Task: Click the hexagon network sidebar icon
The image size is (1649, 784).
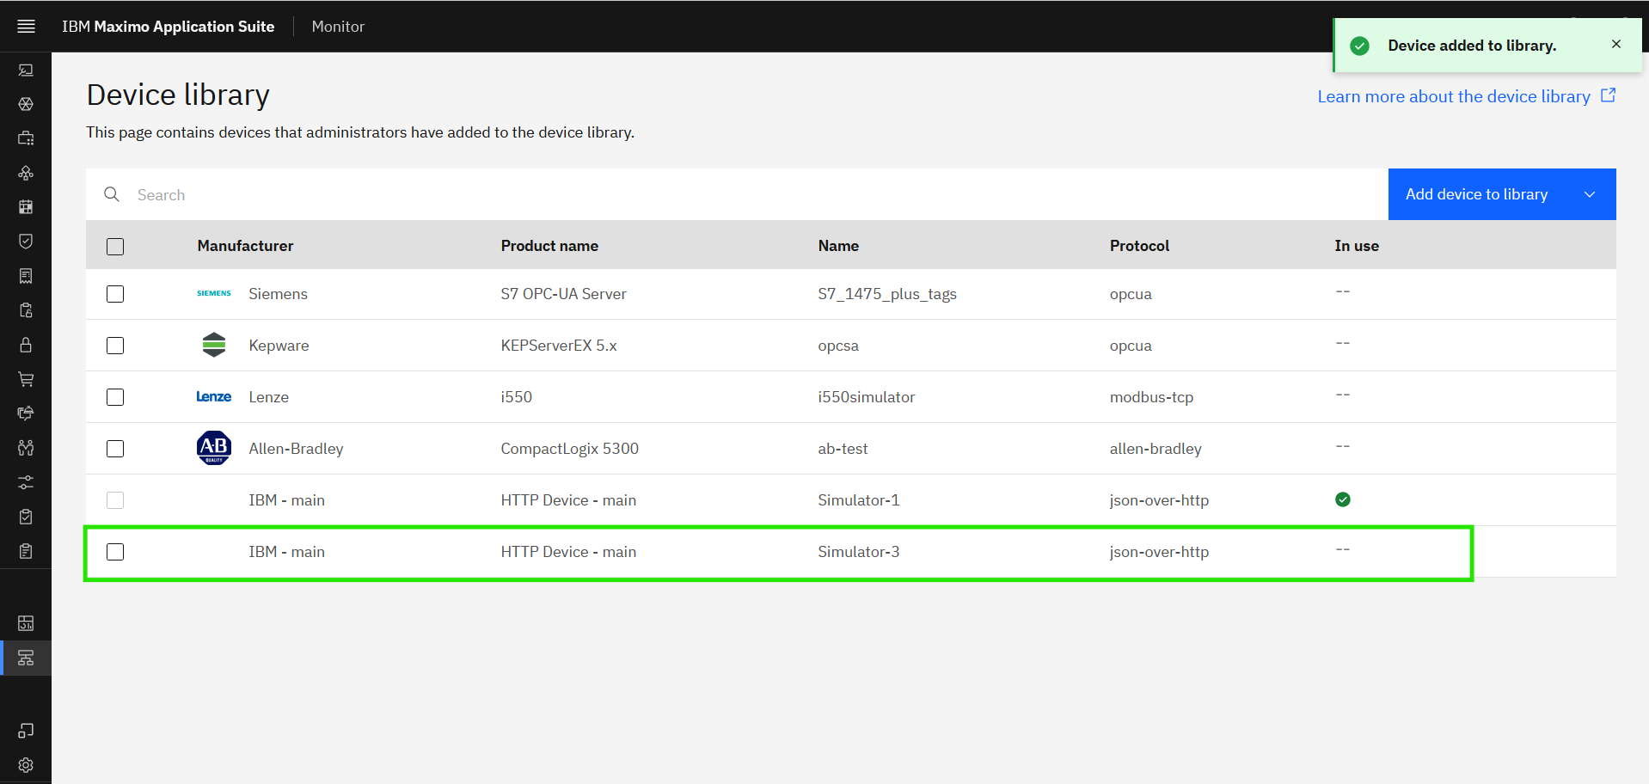Action: tap(26, 104)
